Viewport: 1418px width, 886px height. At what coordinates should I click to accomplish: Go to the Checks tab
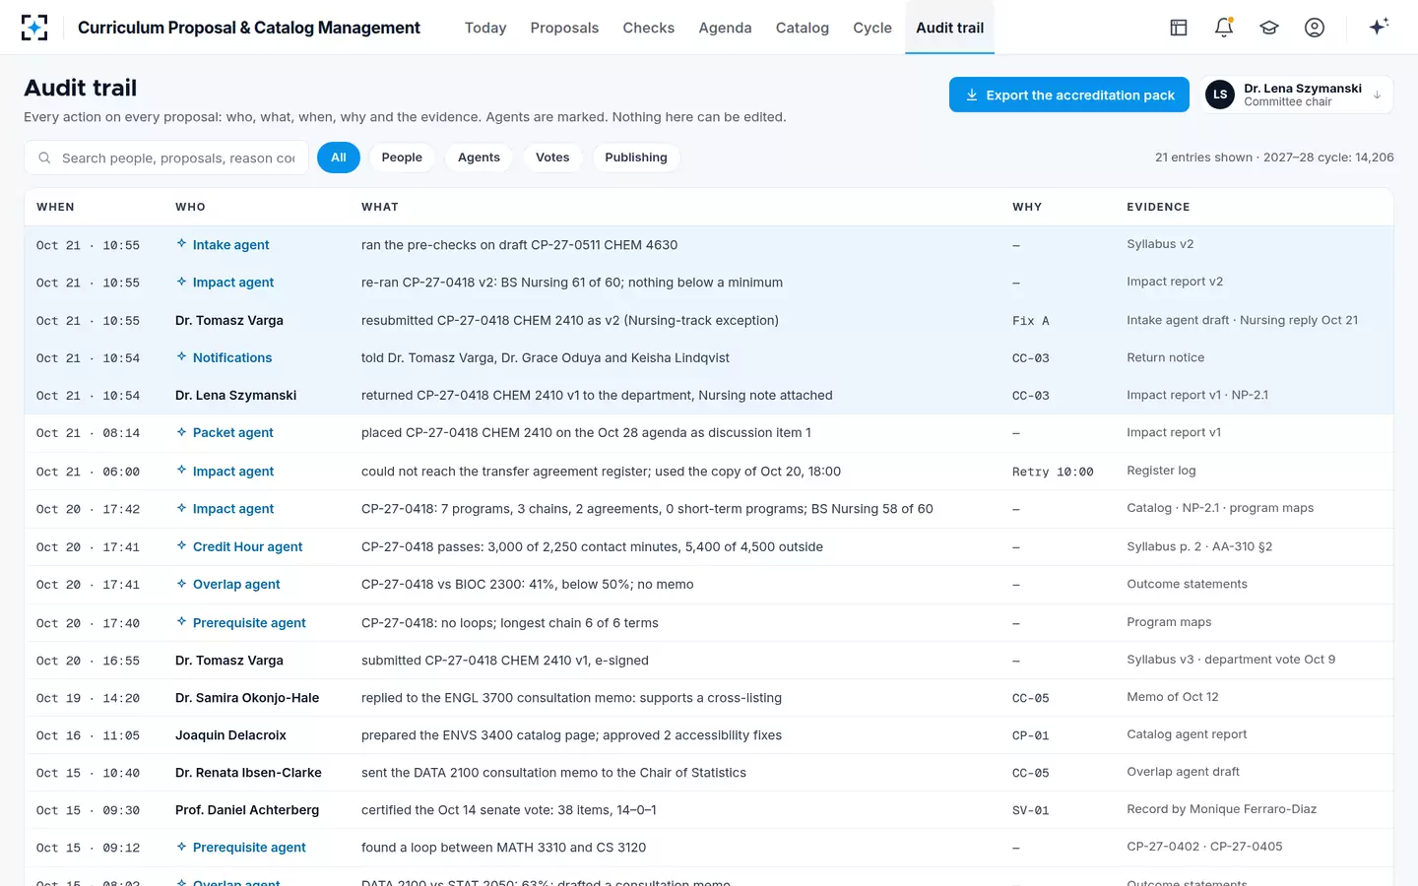click(x=649, y=28)
